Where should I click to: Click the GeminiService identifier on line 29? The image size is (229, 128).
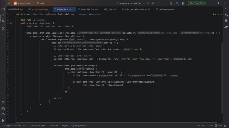pos(62,66)
